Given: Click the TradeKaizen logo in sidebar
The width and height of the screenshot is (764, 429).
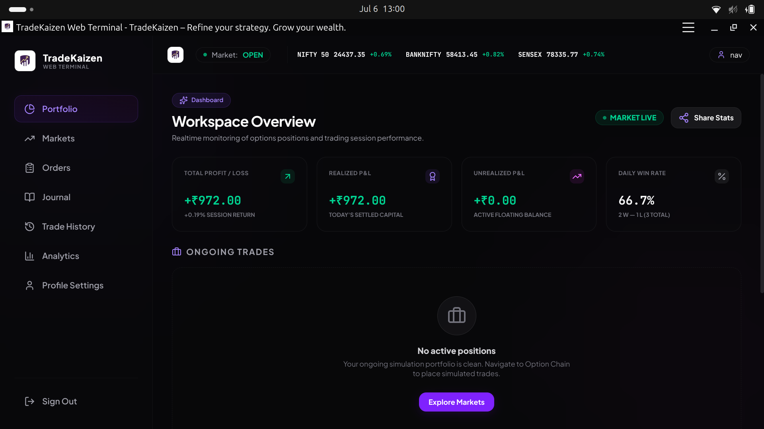Looking at the screenshot, I should (25, 61).
